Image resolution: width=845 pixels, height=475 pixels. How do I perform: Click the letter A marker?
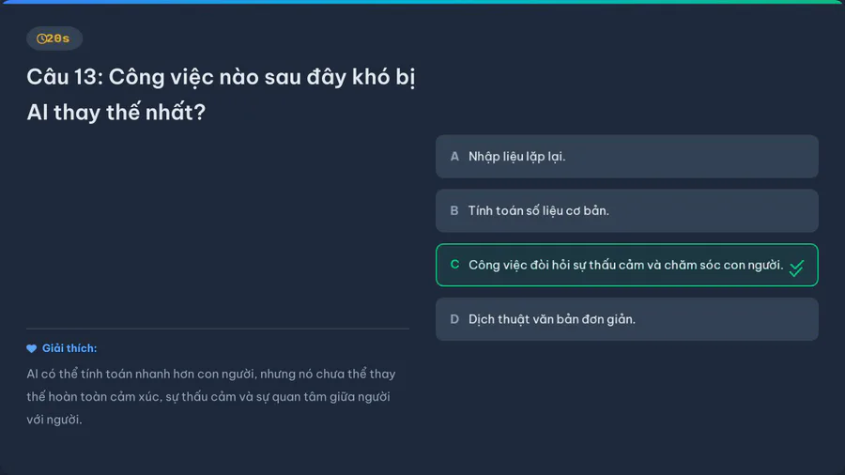pos(454,157)
